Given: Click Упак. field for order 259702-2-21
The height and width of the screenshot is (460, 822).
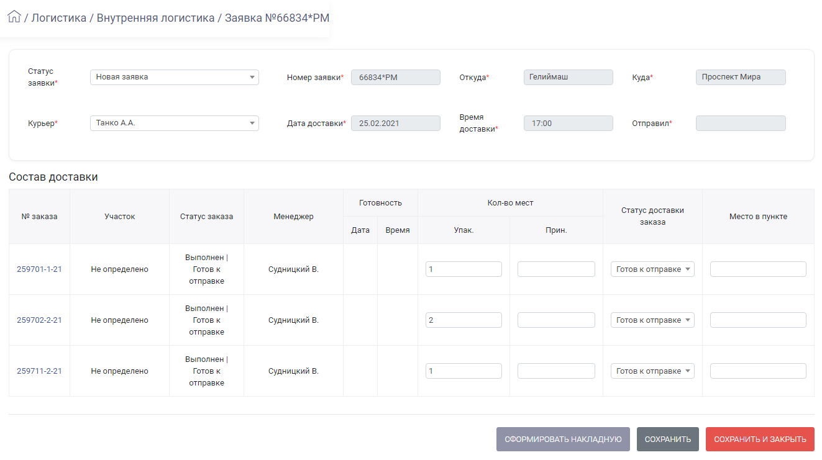Looking at the screenshot, I should click(x=464, y=320).
